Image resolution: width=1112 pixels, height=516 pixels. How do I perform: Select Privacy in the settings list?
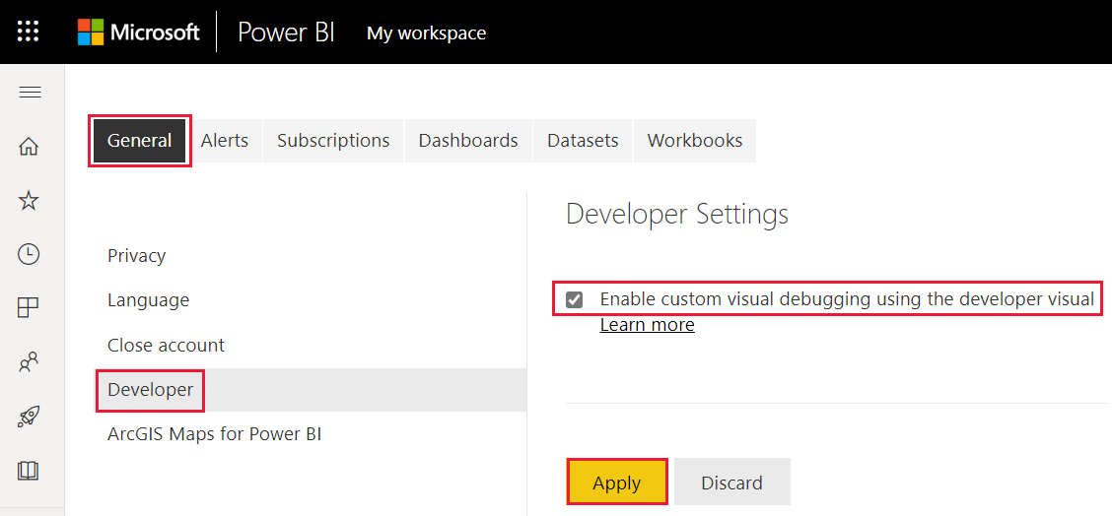[x=136, y=256]
